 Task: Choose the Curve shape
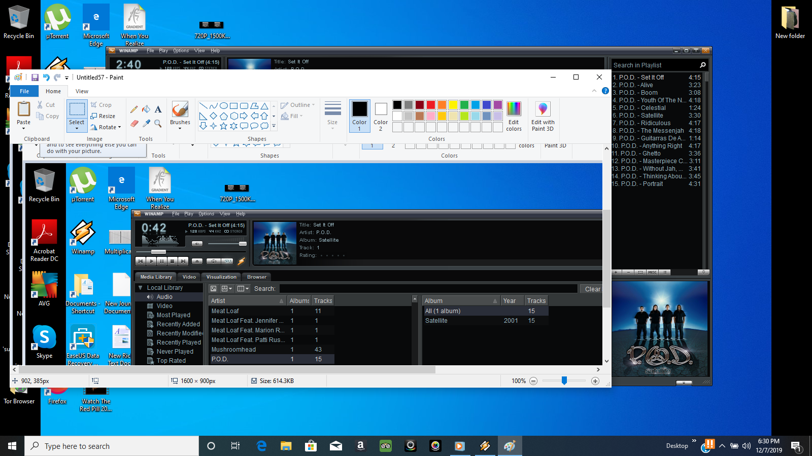coord(213,106)
